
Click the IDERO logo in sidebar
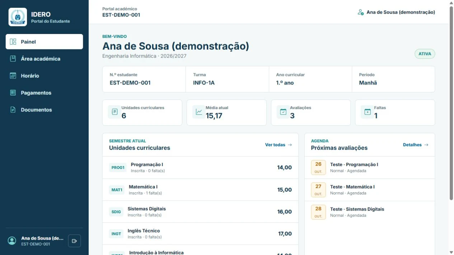18,17
